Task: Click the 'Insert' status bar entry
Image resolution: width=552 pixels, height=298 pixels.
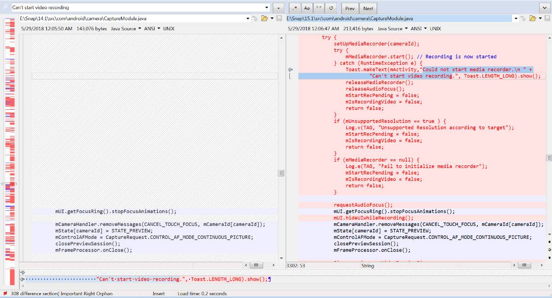Action: pyautogui.click(x=159, y=293)
